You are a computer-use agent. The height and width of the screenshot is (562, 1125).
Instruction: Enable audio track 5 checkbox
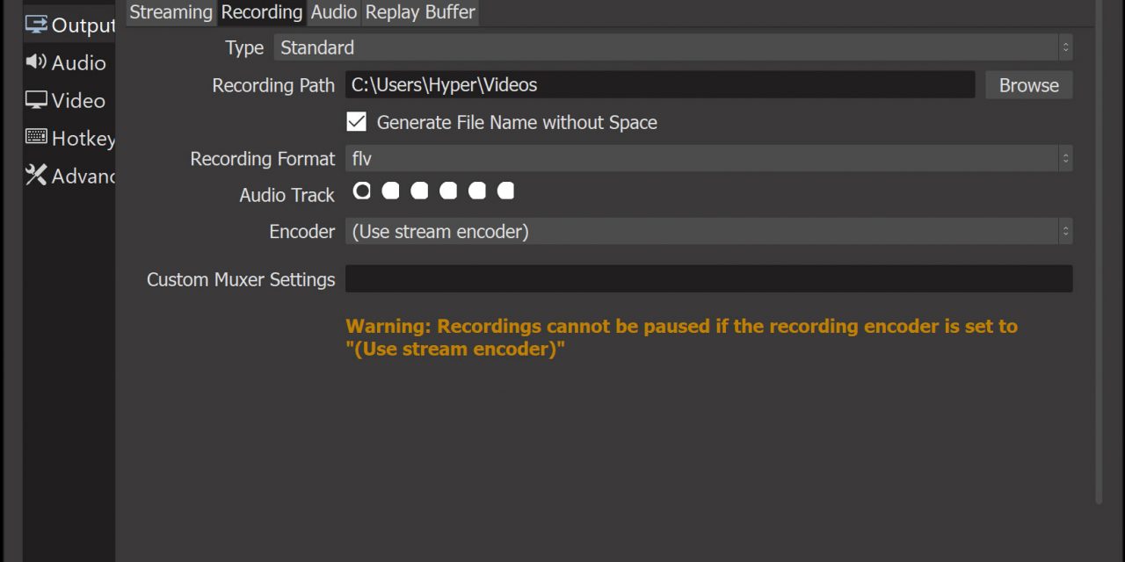click(477, 191)
